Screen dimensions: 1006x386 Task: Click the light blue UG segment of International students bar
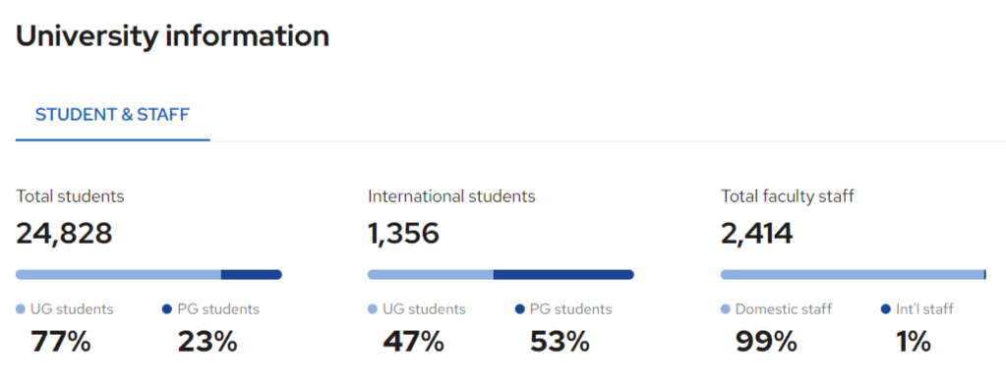coord(431,274)
